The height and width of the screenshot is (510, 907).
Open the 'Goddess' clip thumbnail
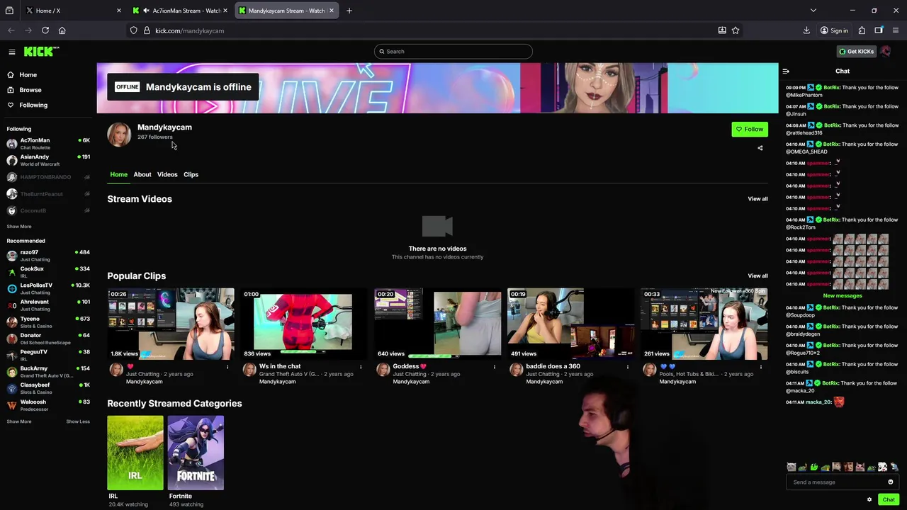coord(437,324)
